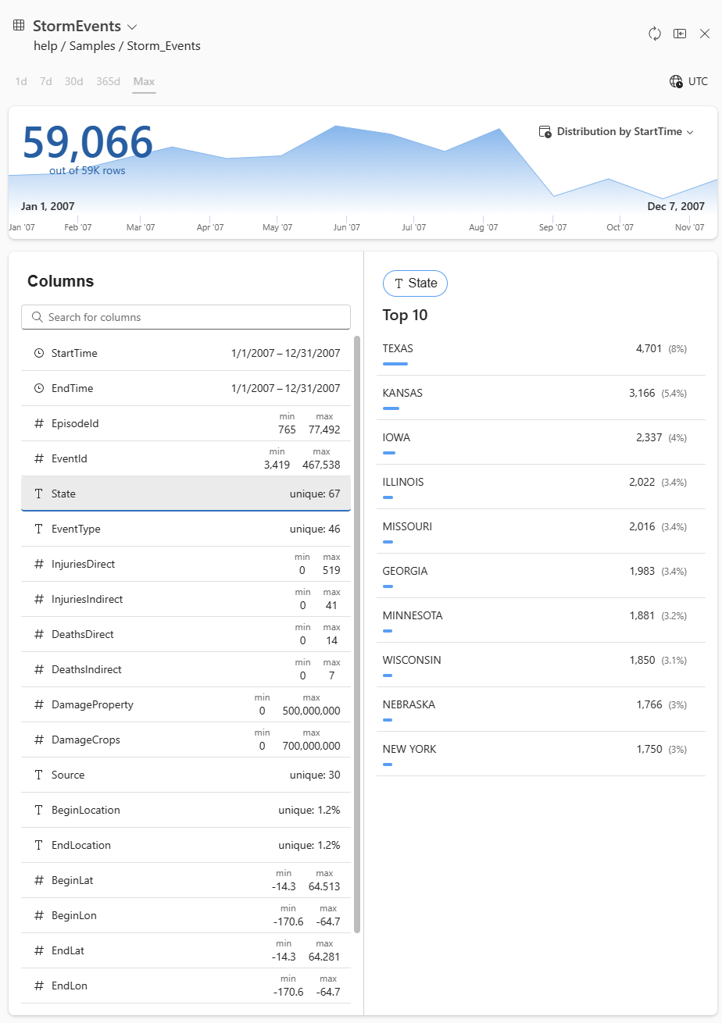
Task: Select the EventType column row
Action: click(x=185, y=529)
